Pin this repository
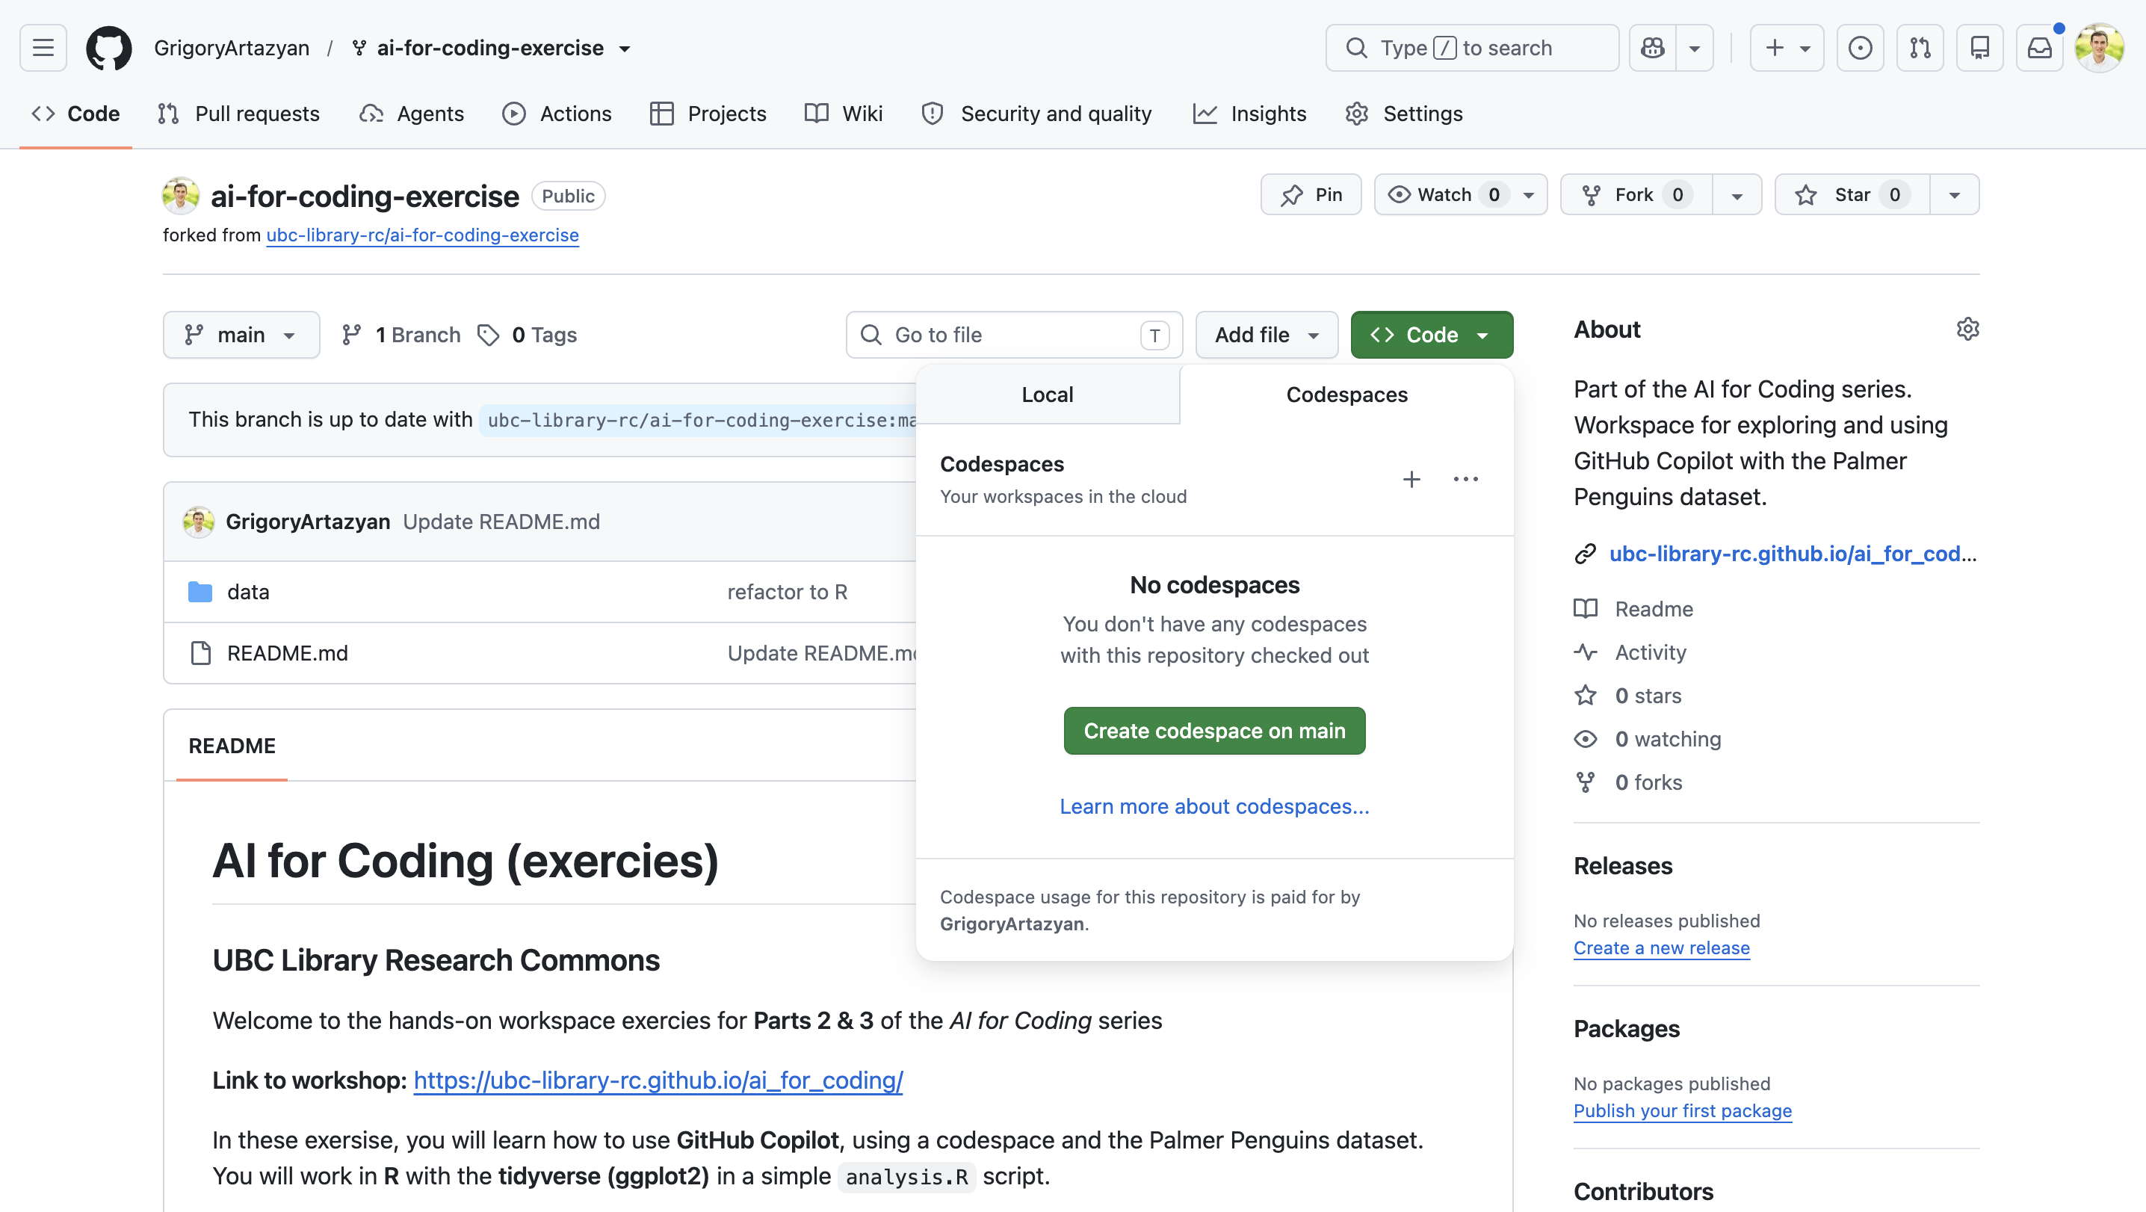Image resolution: width=2146 pixels, height=1212 pixels. pos(1311,194)
